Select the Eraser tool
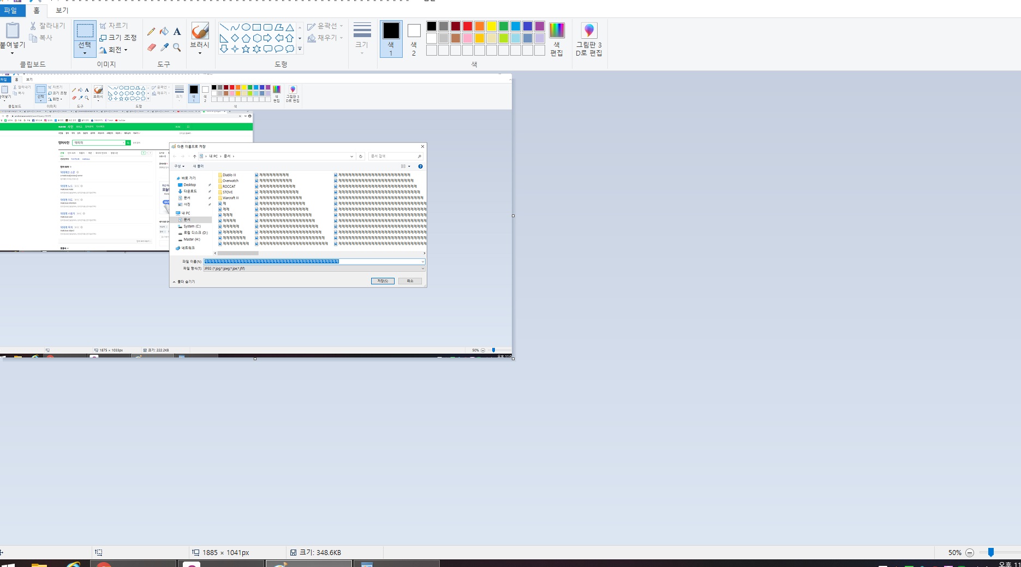Viewport: 1021px width, 567px height. click(x=151, y=47)
